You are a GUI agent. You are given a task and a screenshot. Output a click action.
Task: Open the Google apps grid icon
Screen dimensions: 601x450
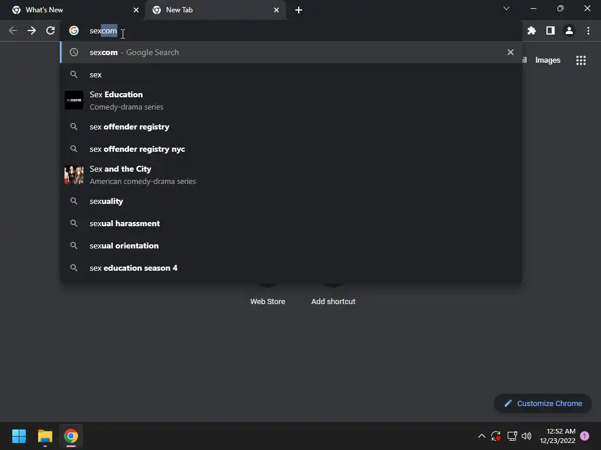point(581,60)
